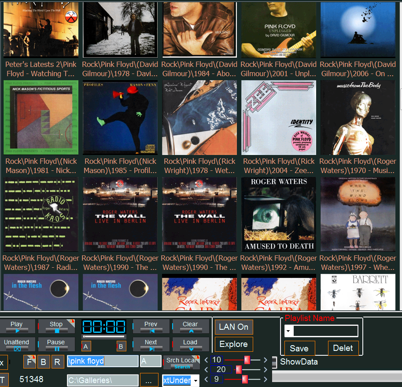
Task: Open Rick Wright 1978 Wet Dream cover
Action: pos(199,118)
